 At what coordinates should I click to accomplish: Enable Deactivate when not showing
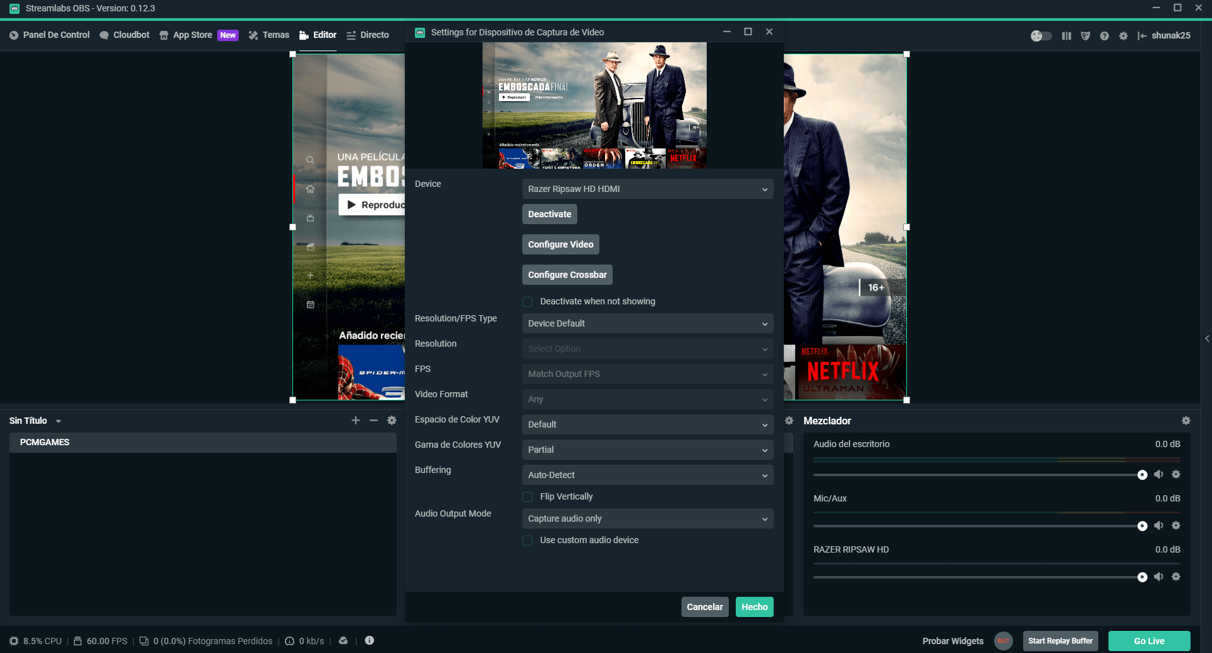527,302
